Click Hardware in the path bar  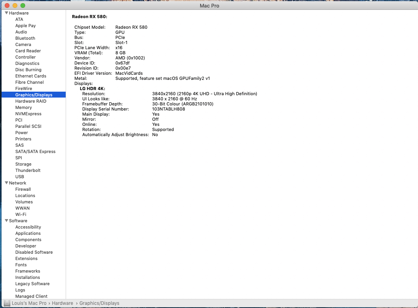(63, 303)
